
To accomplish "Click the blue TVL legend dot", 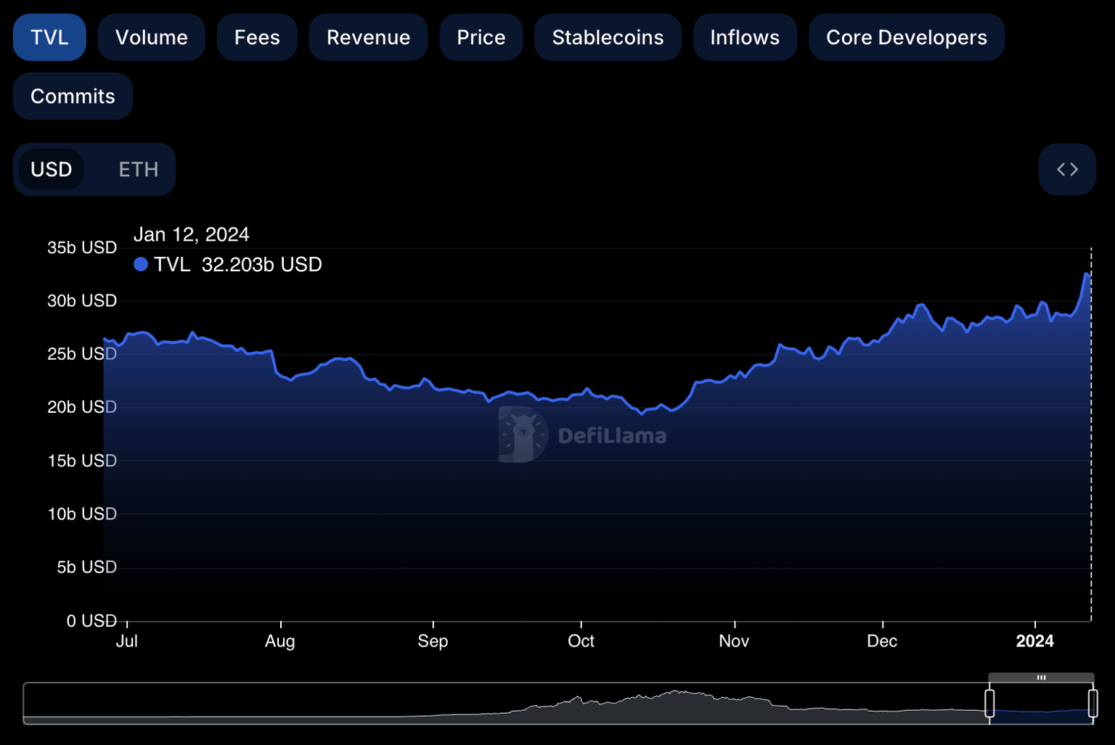I will 140,264.
